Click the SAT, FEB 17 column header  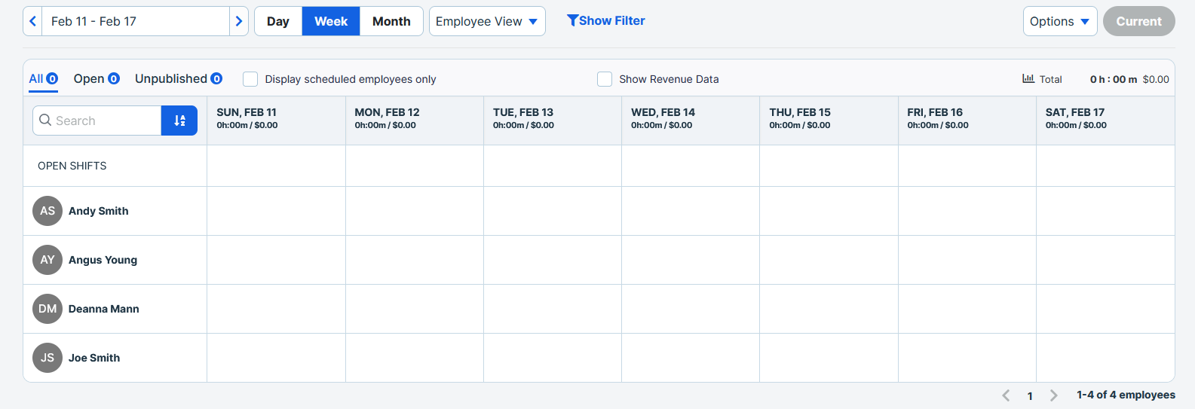[1105, 121]
